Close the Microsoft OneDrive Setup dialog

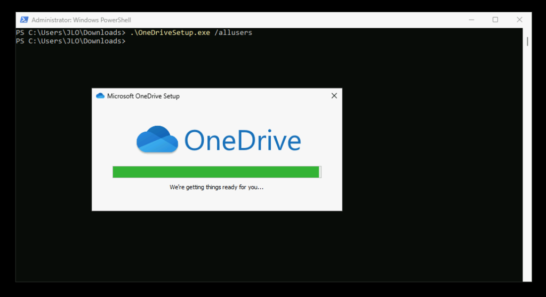coord(334,96)
